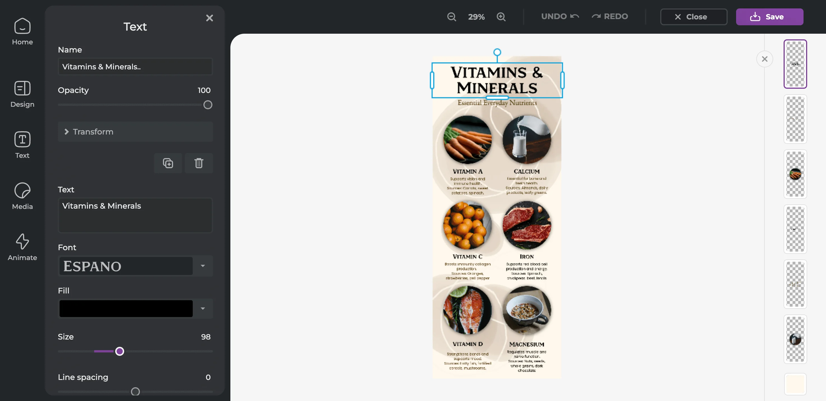Screen dimensions: 826x401
Task: Select the carrot image layer thumbnail
Action: click(x=795, y=174)
